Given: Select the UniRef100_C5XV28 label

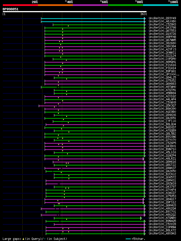Looking at the screenshot, I should pos(162,224).
